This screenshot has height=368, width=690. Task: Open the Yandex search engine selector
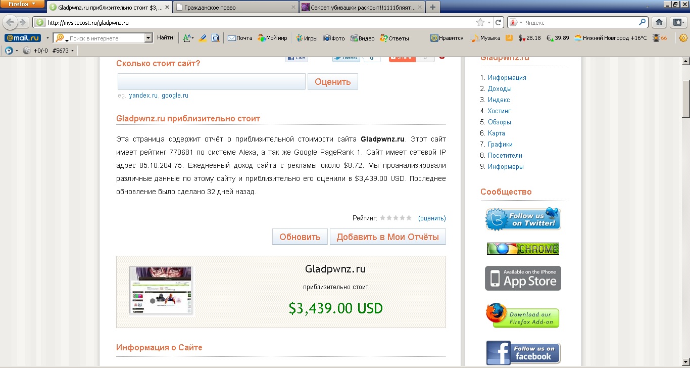pyautogui.click(x=515, y=23)
